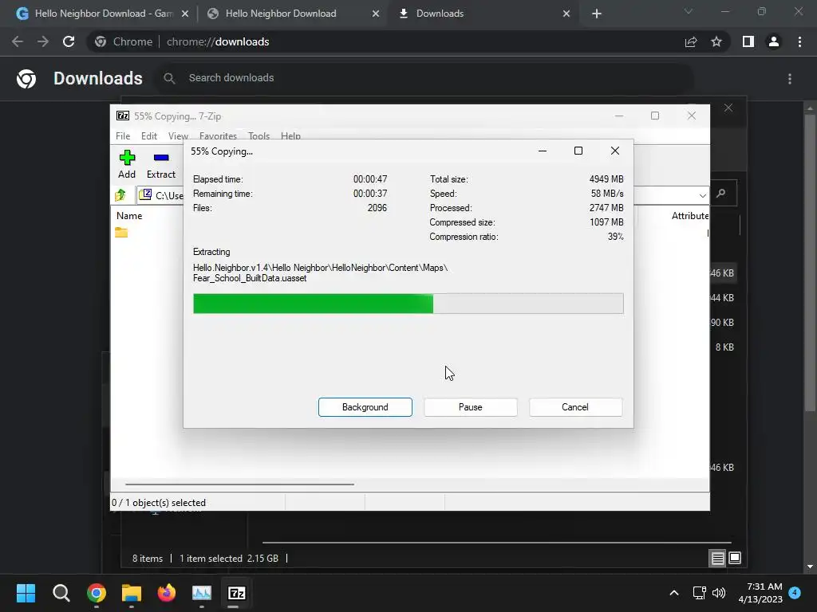This screenshot has width=817, height=612.
Task: Open the 7-Zip View menu
Action: pyautogui.click(x=178, y=135)
